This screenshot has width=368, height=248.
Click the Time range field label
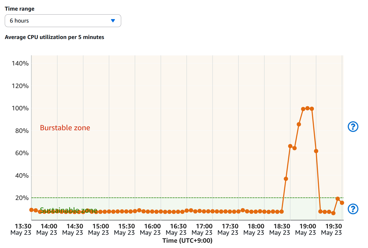coord(20,9)
